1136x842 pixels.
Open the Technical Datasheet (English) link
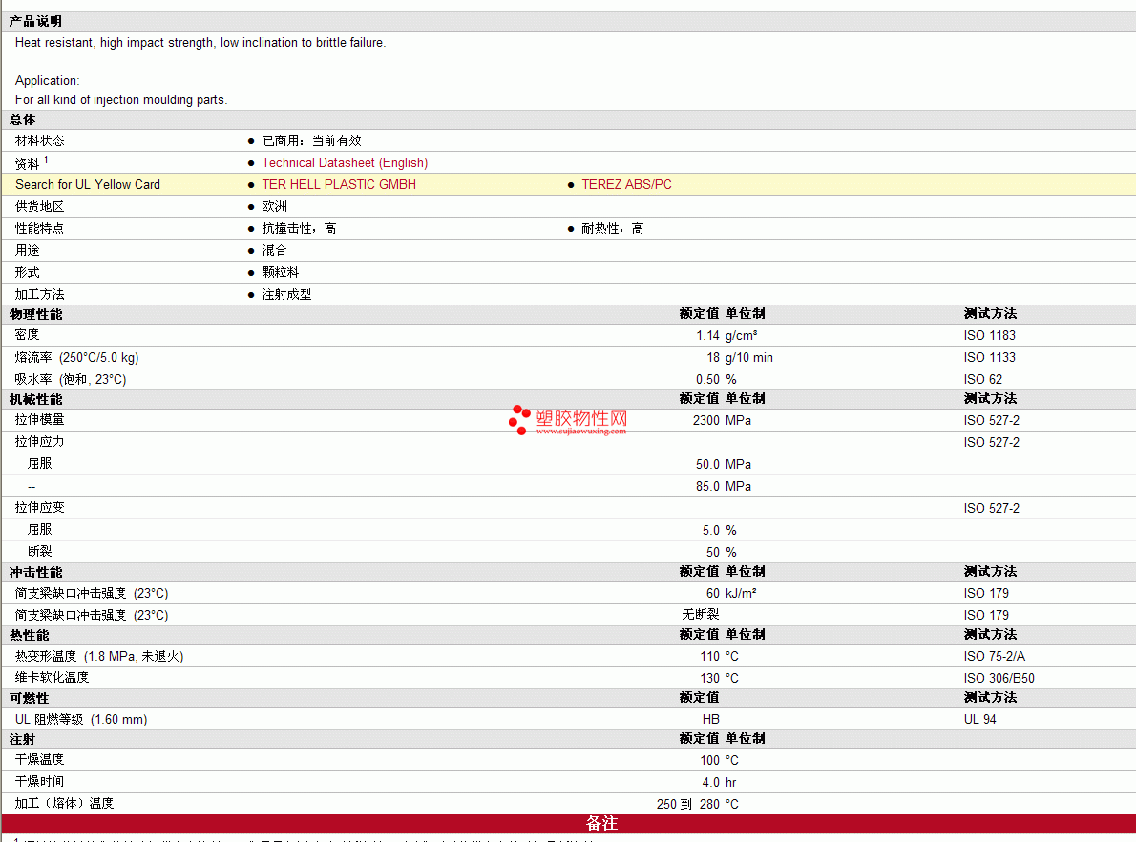point(345,163)
